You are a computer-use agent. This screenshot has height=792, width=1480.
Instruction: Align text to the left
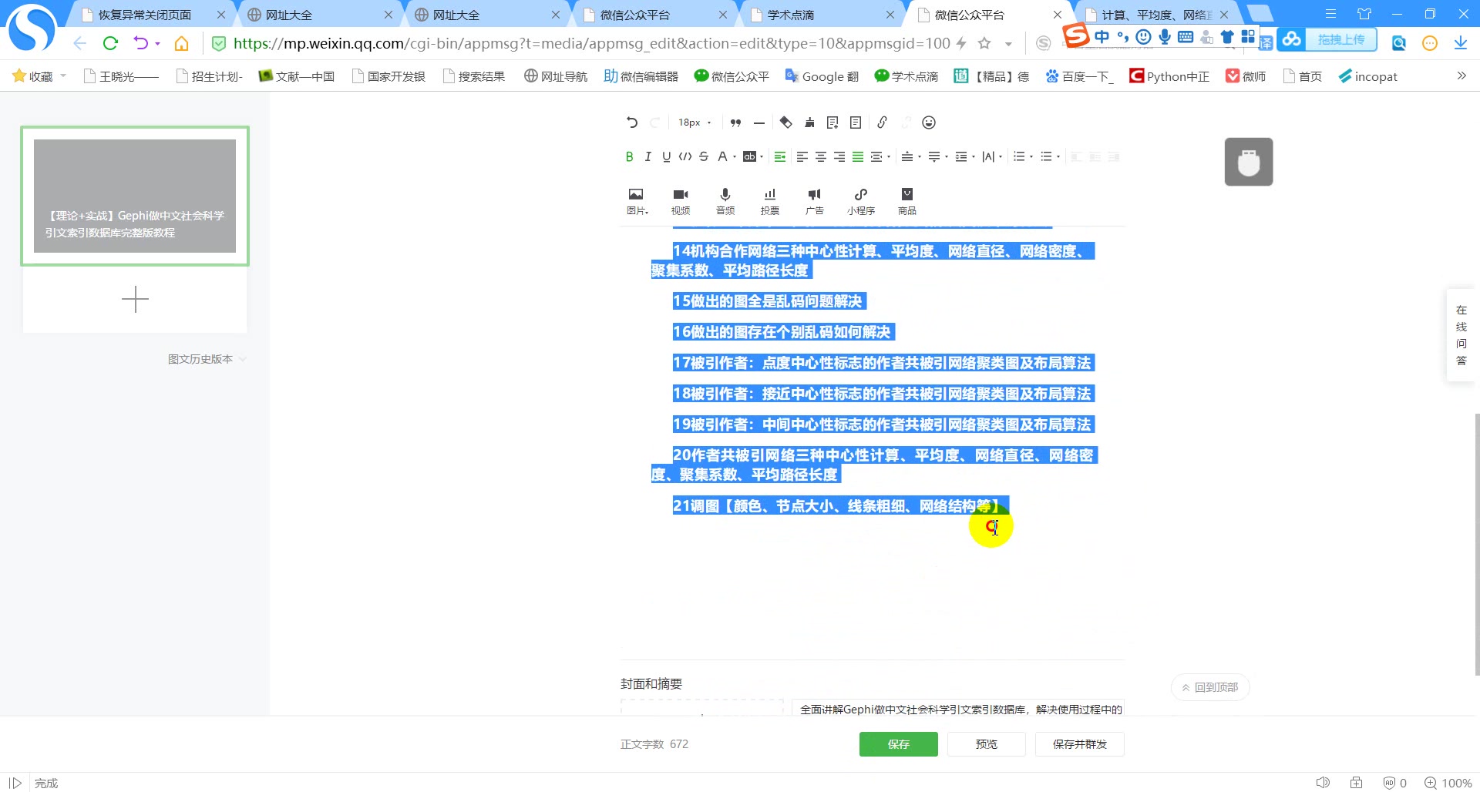pos(802,156)
